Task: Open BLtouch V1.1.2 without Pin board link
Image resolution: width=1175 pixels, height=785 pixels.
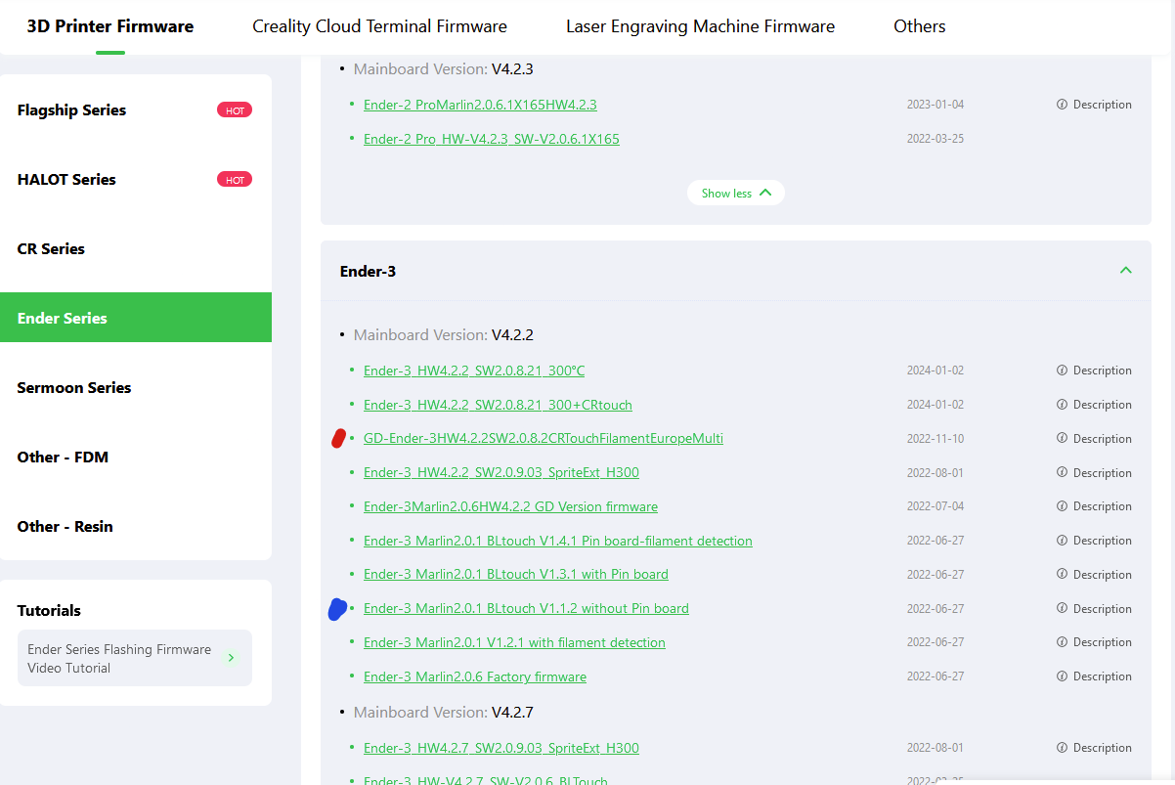Action: (x=526, y=609)
